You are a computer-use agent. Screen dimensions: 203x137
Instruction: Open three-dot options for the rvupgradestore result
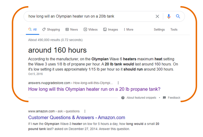[118, 83]
